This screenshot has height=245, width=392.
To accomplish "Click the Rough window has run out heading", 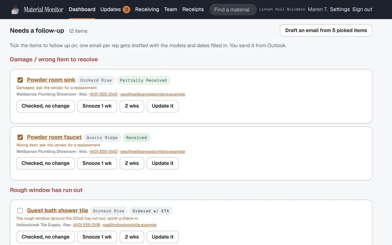I will [46, 190].
